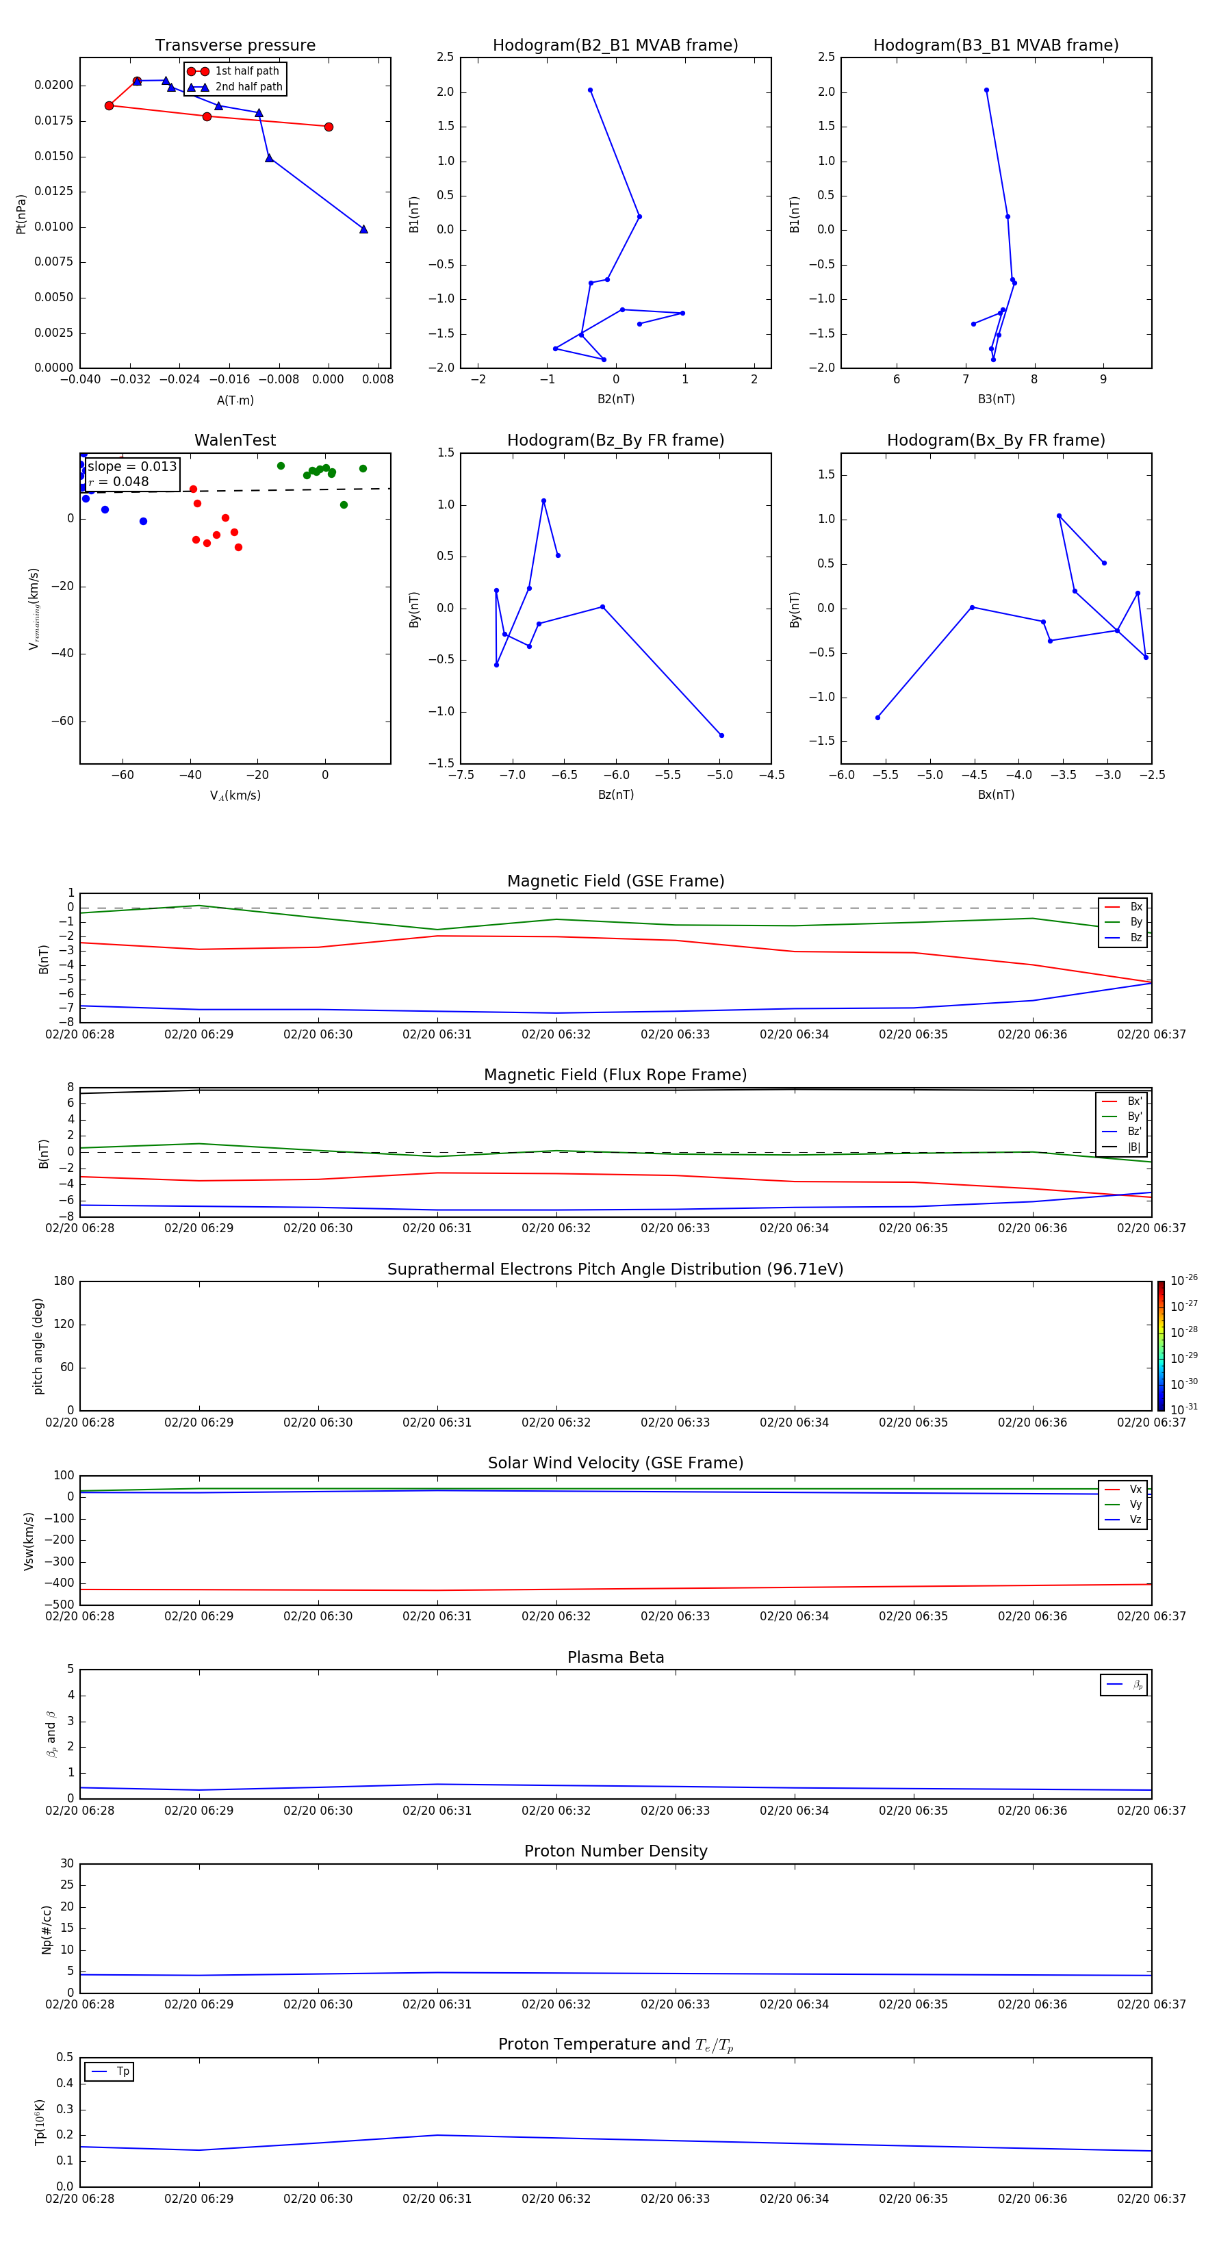Click the "V_A(km/s)" axis label under WalenTest
This screenshot has width=1232, height=2259.
tap(235, 795)
